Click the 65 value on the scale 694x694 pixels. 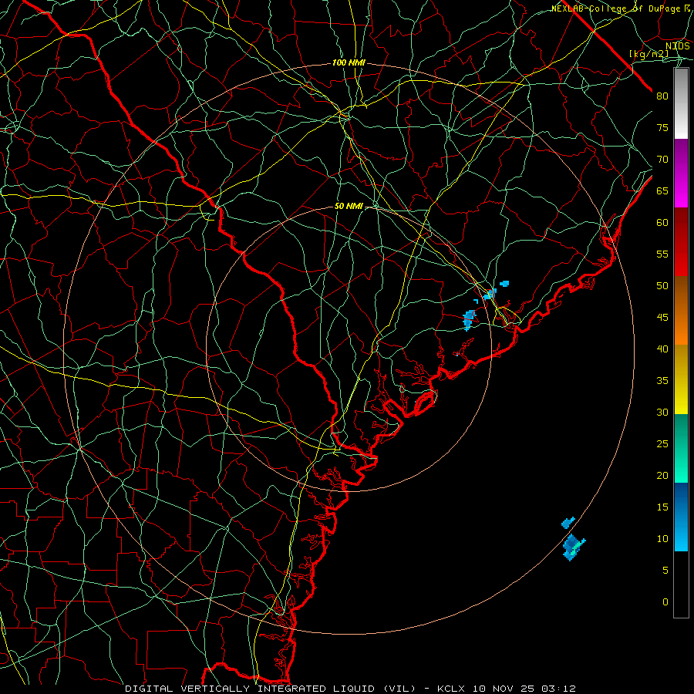click(662, 190)
